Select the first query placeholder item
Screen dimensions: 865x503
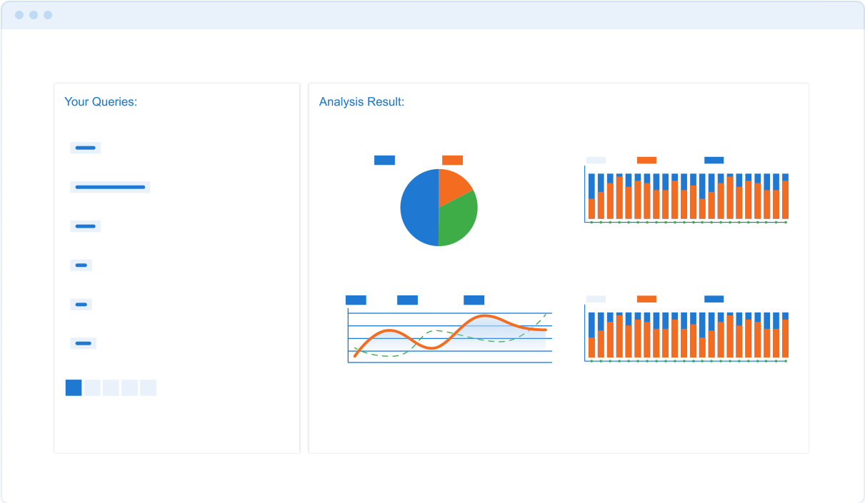tap(85, 148)
